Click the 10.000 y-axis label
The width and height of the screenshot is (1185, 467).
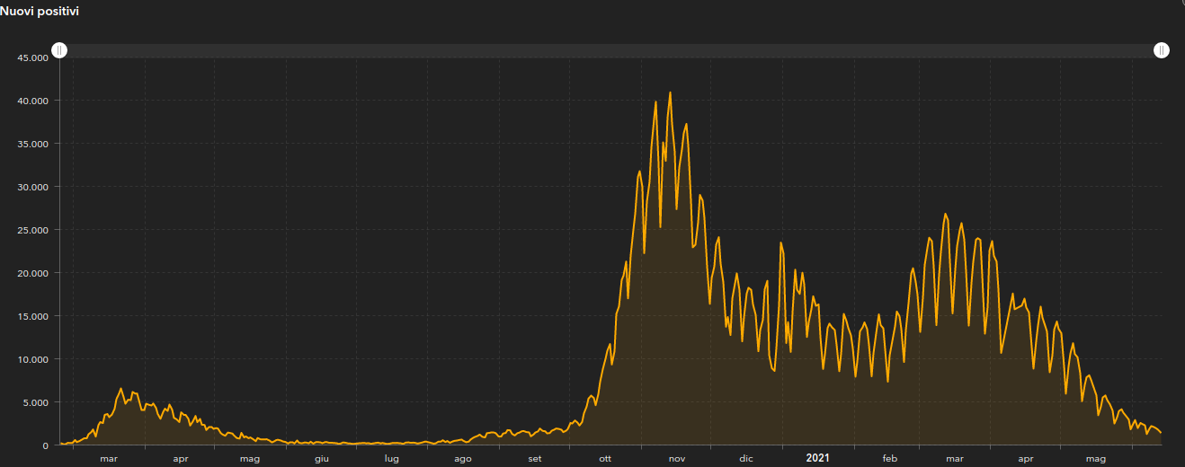click(x=32, y=359)
